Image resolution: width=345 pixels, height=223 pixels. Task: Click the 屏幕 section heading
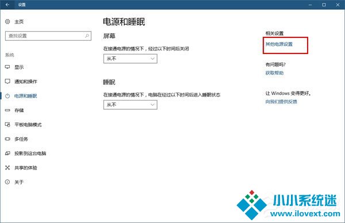[x=109, y=36]
